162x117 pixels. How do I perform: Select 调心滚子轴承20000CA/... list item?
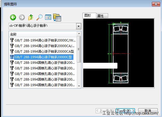tap(43, 46)
